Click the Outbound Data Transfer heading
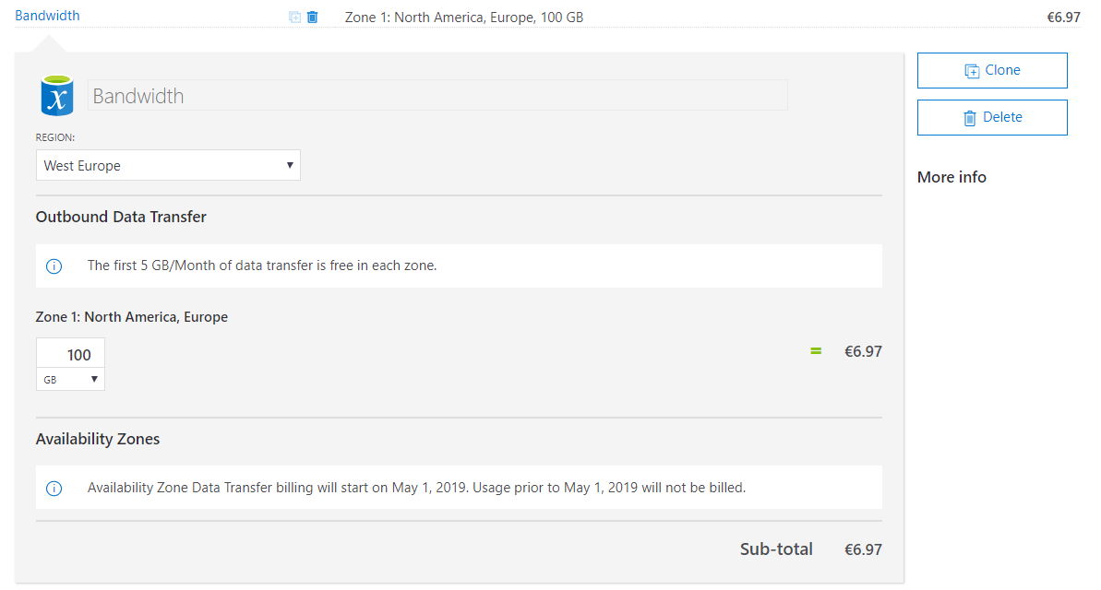 121,217
